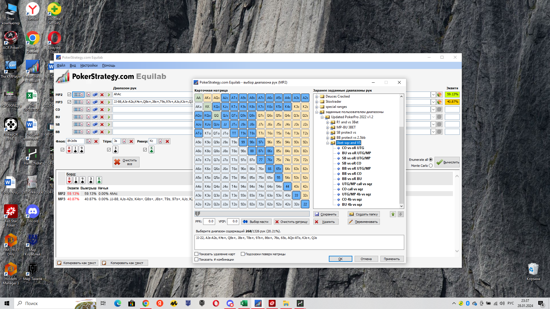The width and height of the screenshot is (550, 309).
Task: Click green arrow in SB row
Action: 109,124
